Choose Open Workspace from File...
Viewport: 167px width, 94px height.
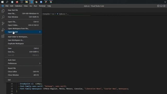pos(23,28)
